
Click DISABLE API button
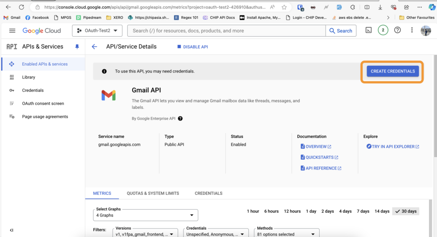pyautogui.click(x=192, y=47)
